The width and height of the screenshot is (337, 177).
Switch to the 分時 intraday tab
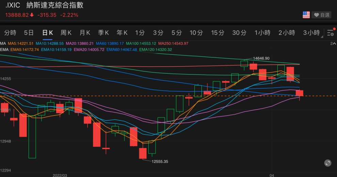pyautogui.click(x=10, y=33)
